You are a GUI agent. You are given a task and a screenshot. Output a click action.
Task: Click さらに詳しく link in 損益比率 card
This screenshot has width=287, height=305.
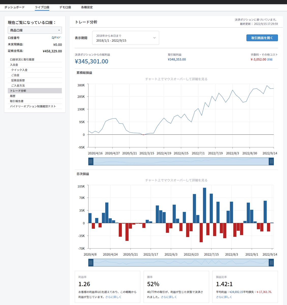click(x=224, y=297)
